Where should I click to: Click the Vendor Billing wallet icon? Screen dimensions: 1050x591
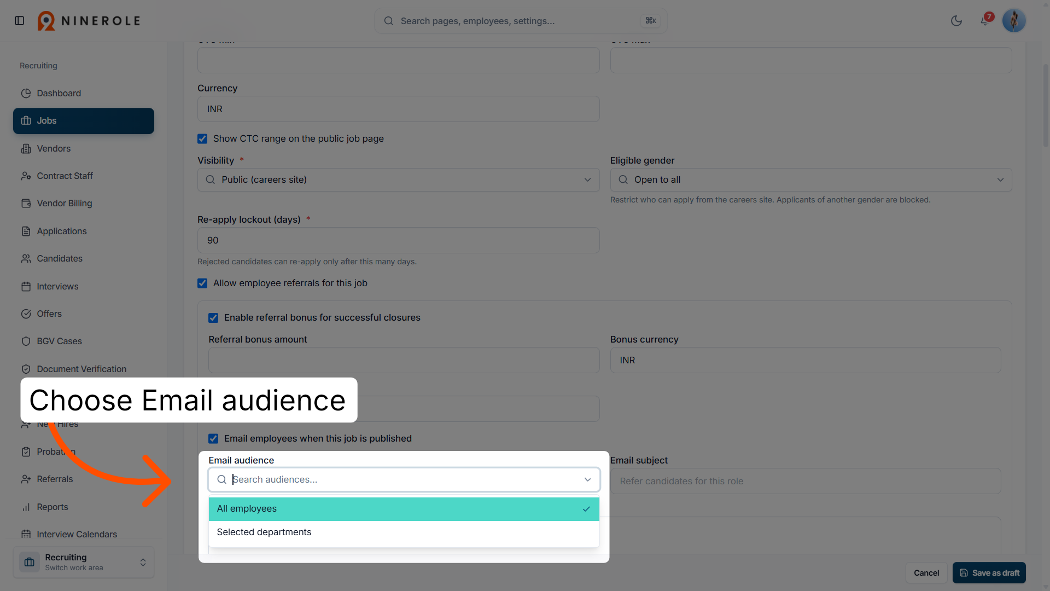point(26,203)
